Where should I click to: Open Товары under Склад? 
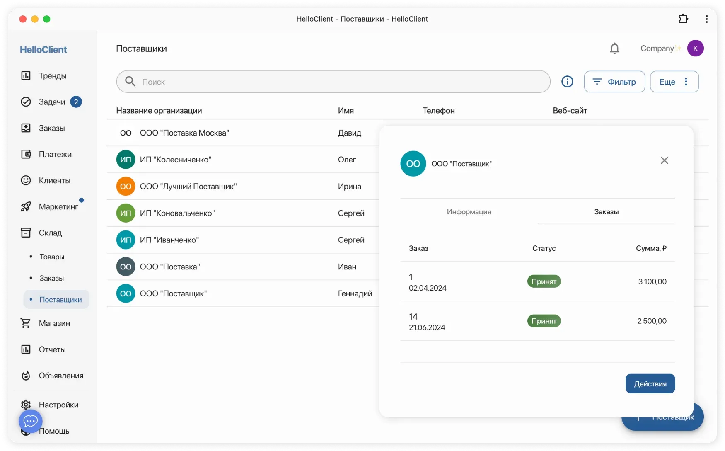(52, 257)
